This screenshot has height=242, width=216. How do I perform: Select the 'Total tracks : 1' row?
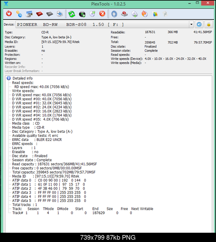pos(24,205)
